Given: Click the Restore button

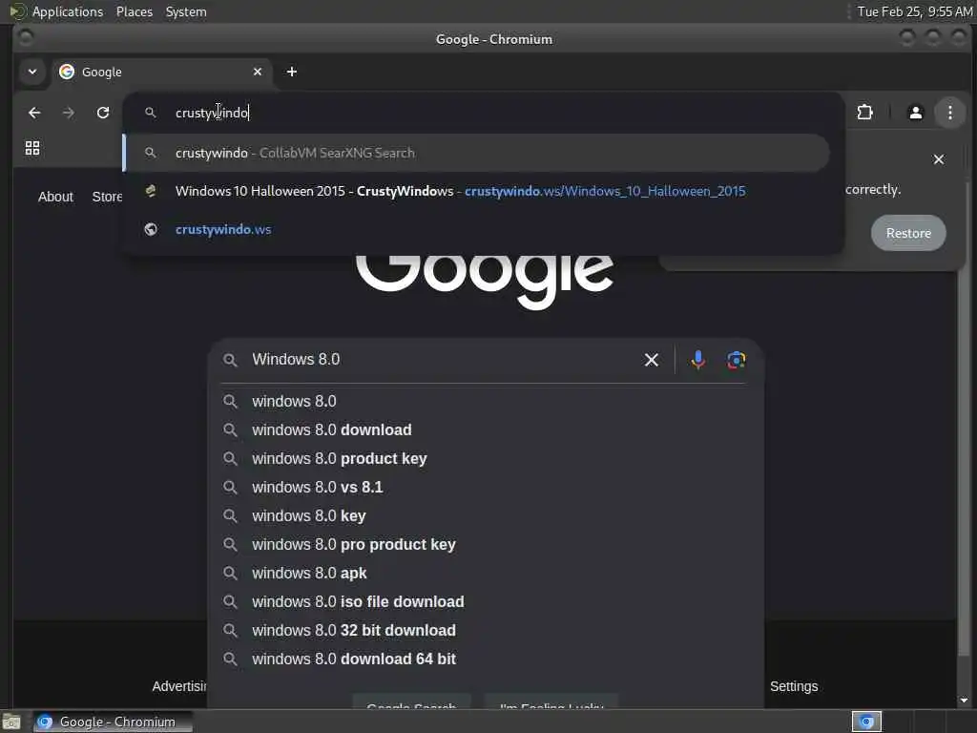Looking at the screenshot, I should click(x=908, y=233).
